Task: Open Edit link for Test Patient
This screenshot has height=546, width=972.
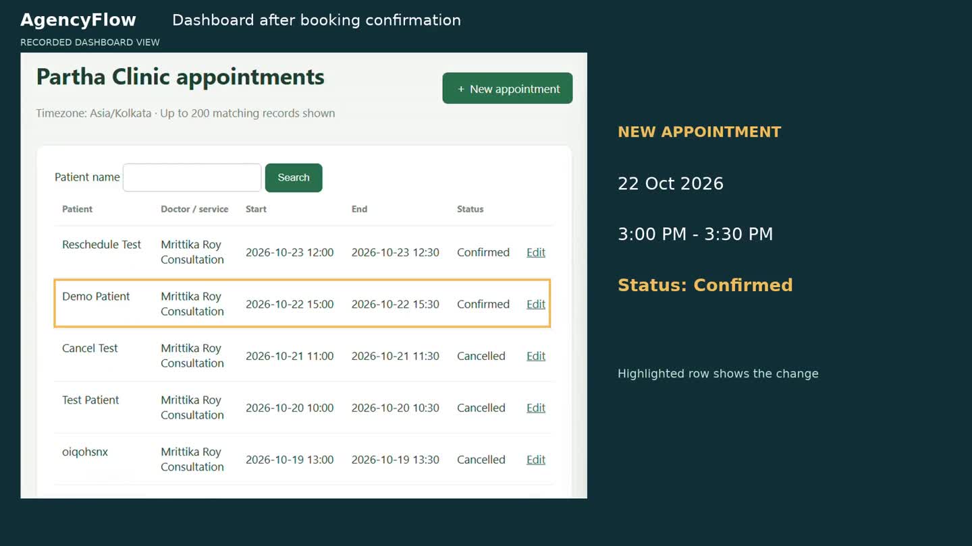Action: point(536,408)
